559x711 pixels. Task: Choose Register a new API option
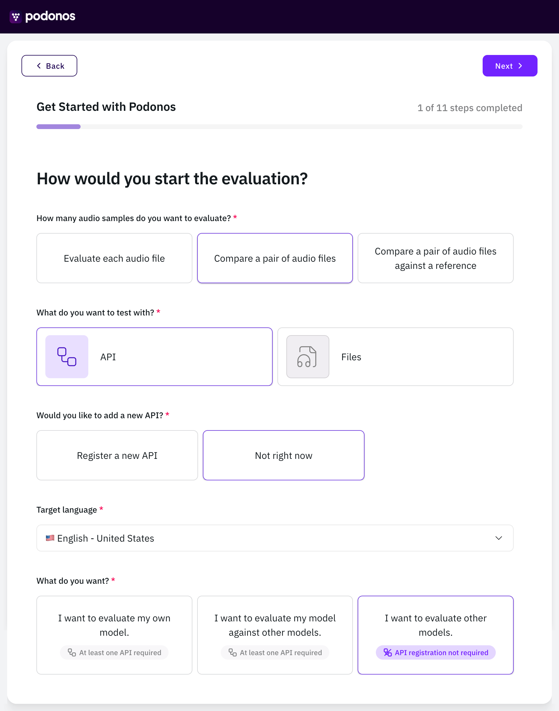click(117, 455)
